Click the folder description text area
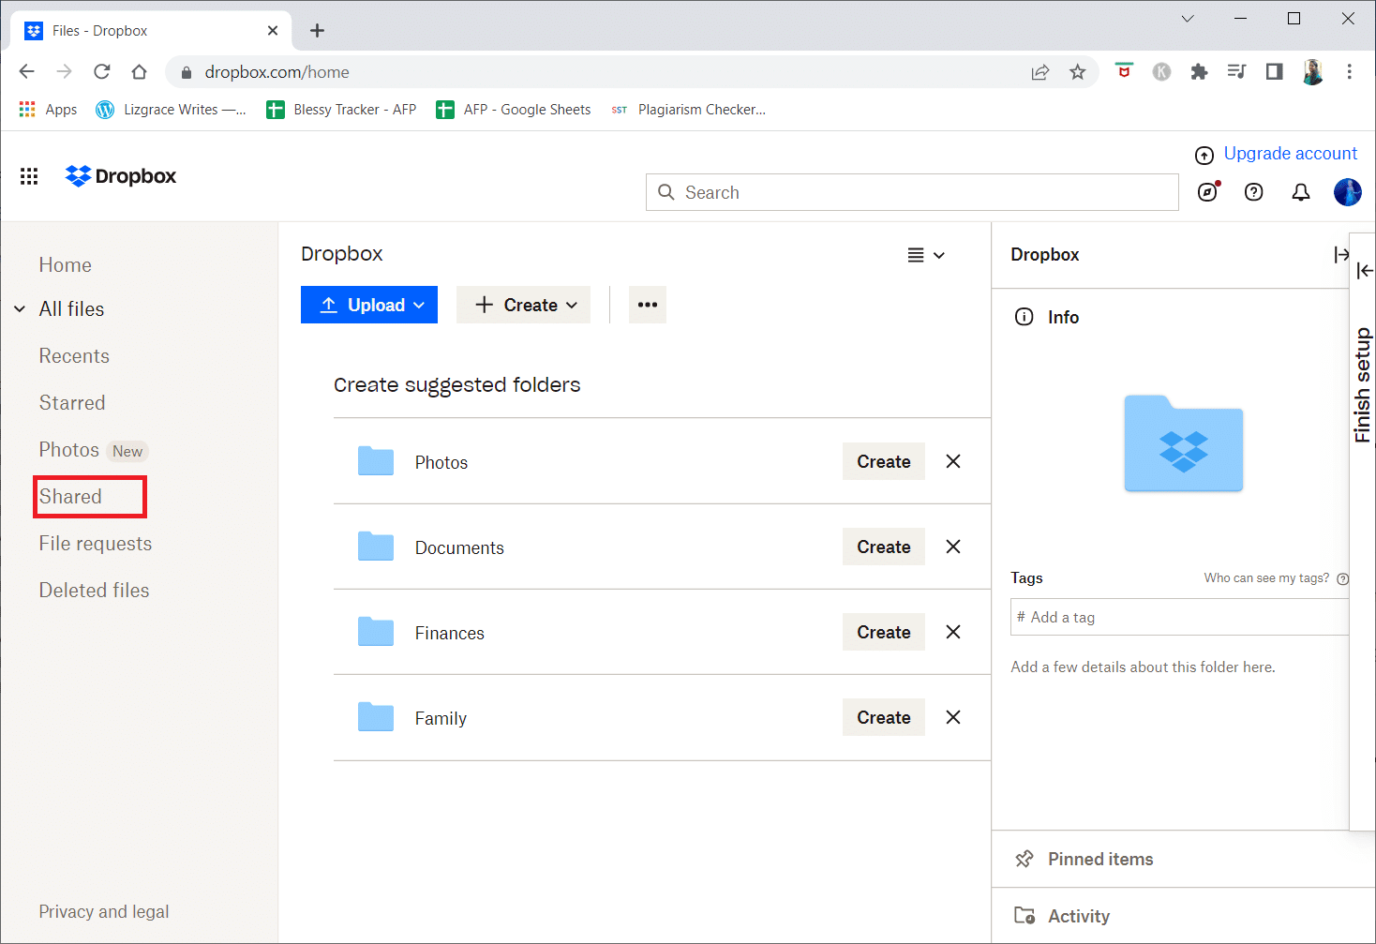 click(x=1144, y=667)
